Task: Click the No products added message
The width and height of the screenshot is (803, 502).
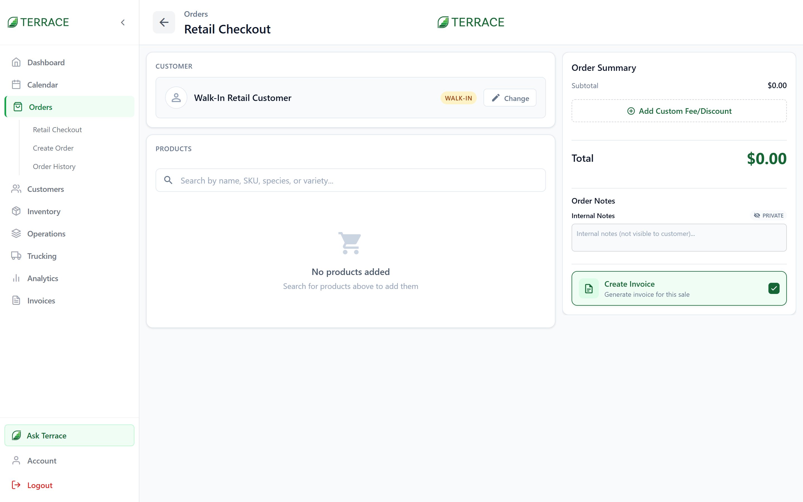Action: (350, 272)
